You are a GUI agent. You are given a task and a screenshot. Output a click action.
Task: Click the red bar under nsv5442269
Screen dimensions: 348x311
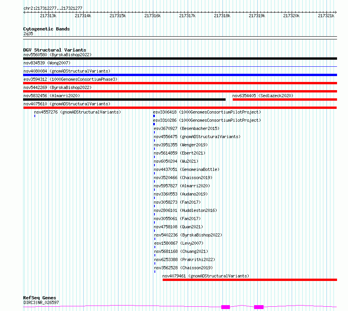pos(180,91)
